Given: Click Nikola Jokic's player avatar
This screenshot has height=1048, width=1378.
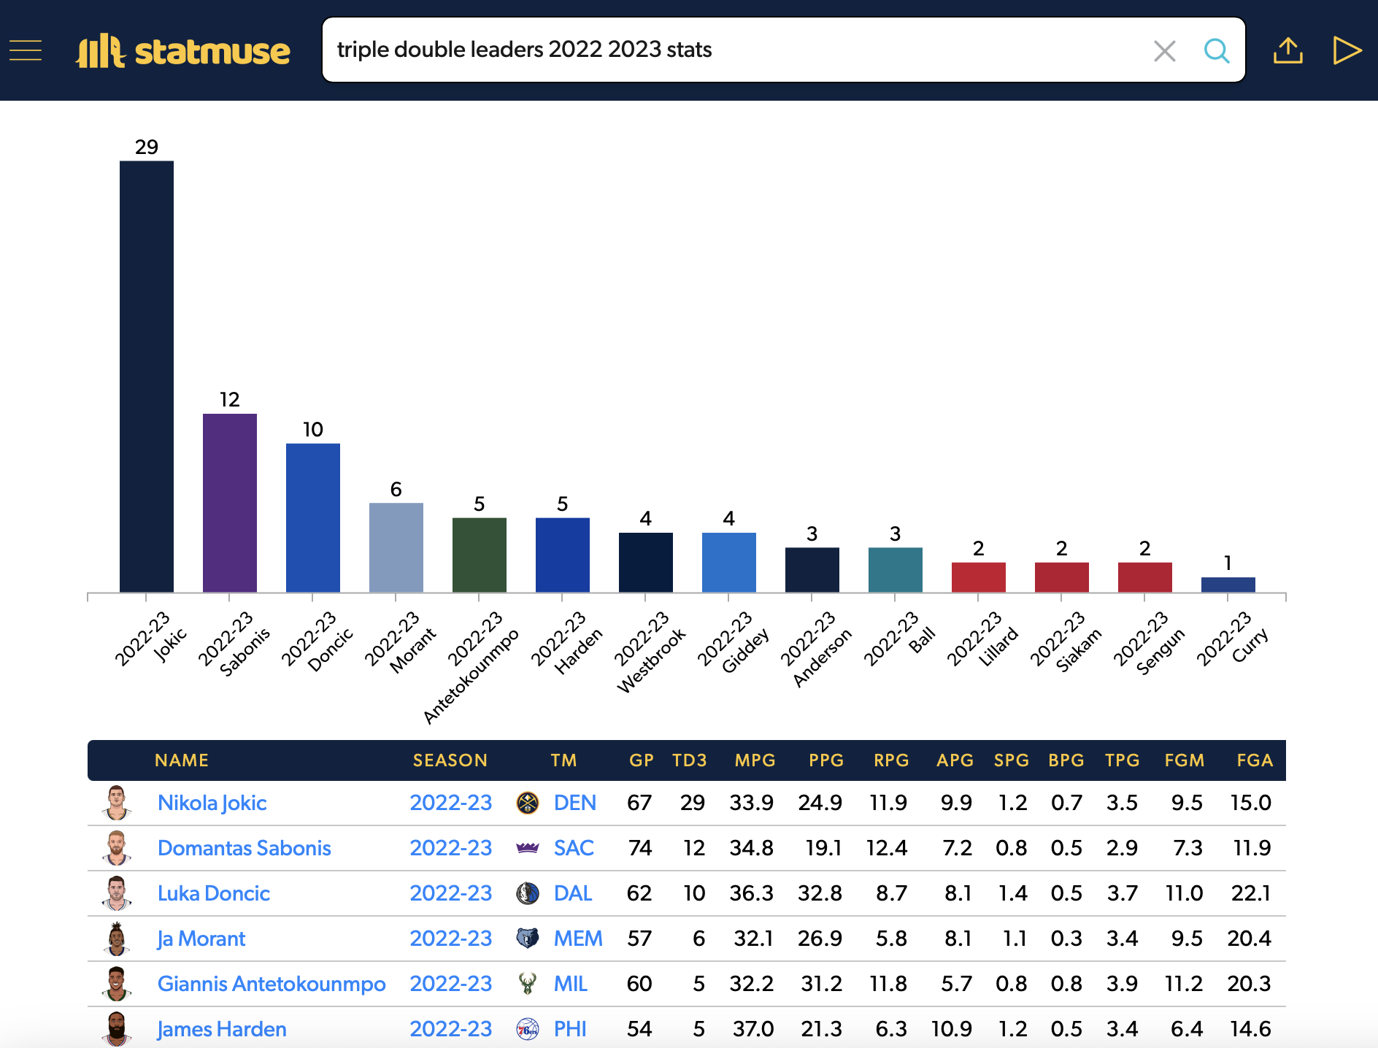Looking at the screenshot, I should [x=117, y=803].
